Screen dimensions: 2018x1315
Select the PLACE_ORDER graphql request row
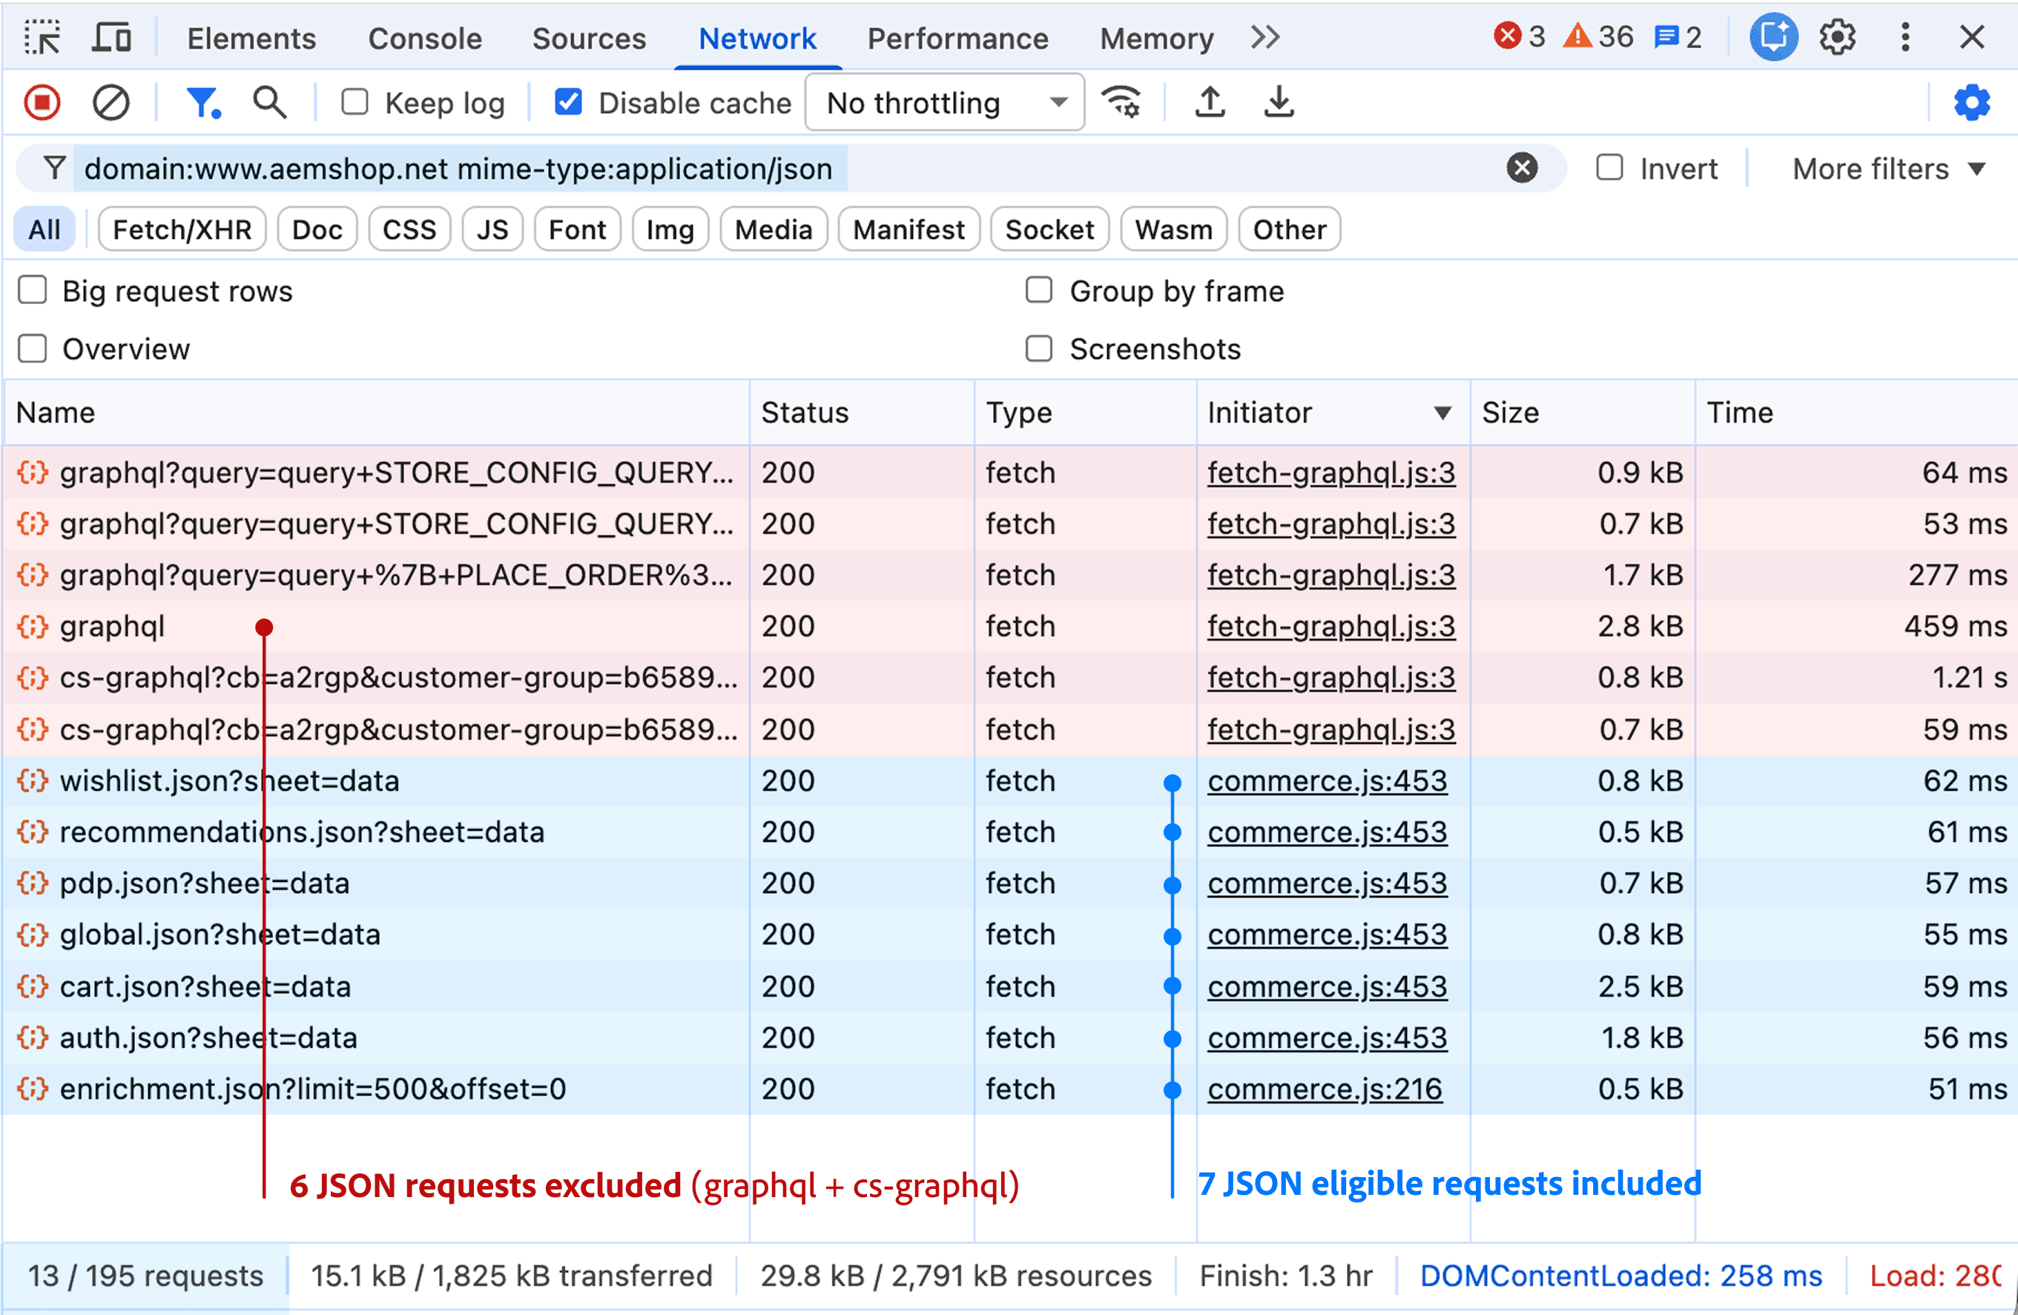pyautogui.click(x=1009, y=575)
